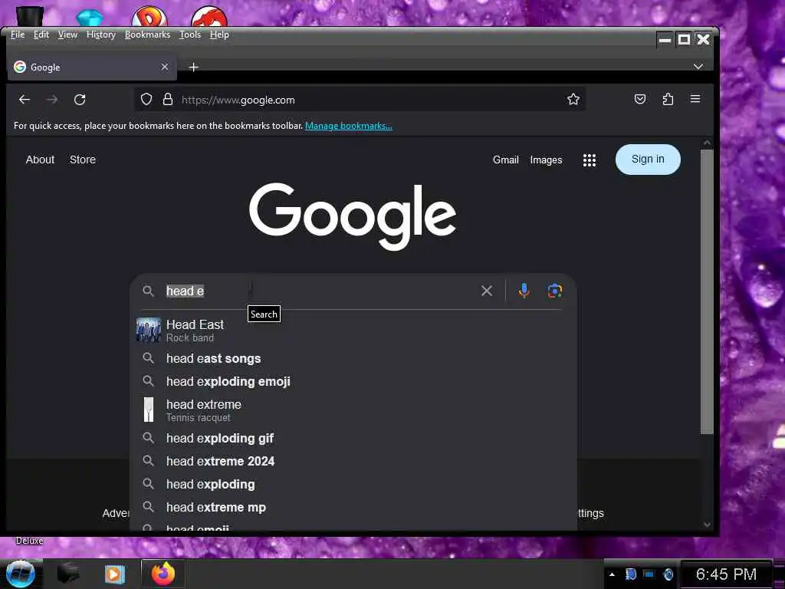Go to Gmail

click(x=506, y=160)
